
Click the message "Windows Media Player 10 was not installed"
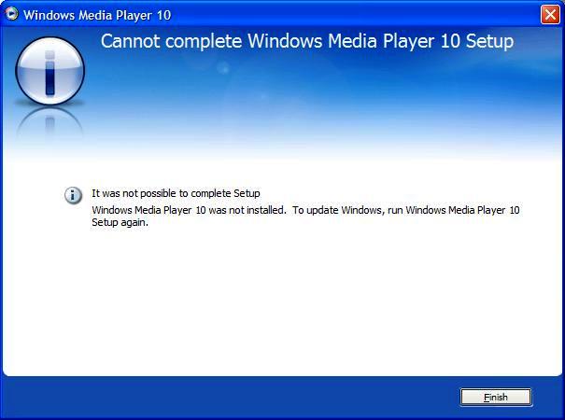point(189,210)
